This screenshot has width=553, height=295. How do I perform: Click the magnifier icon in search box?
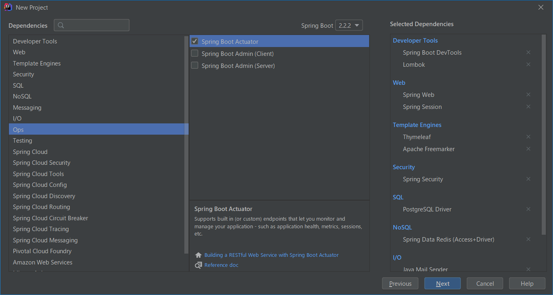[x=61, y=25]
